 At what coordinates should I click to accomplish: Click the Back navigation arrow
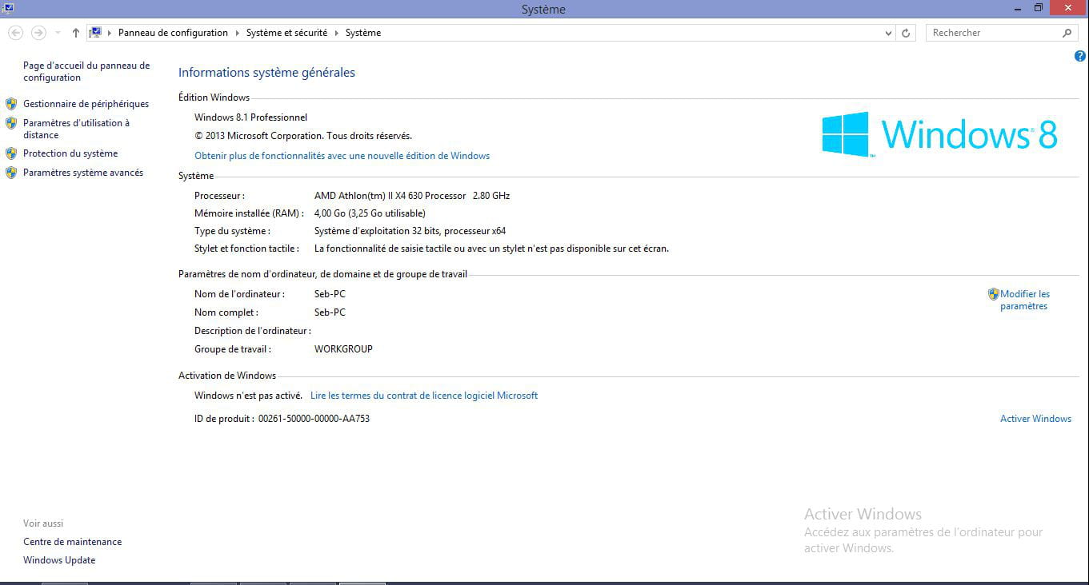click(x=15, y=33)
